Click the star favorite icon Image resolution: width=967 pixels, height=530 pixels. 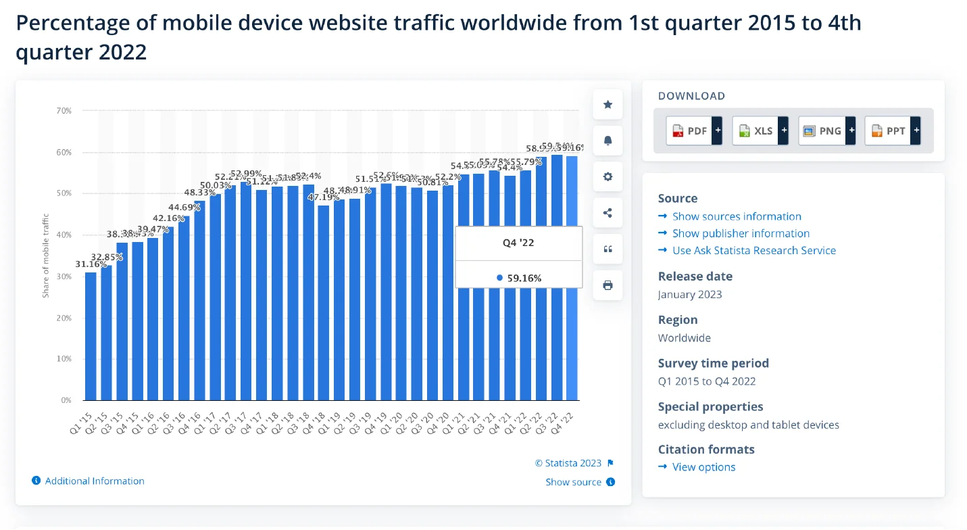point(608,104)
